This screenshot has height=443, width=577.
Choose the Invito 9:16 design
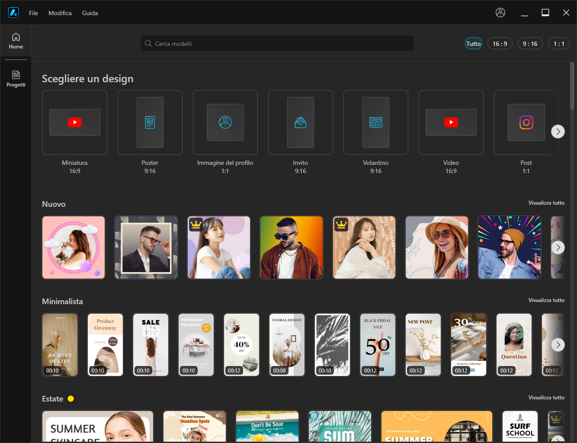[301, 122]
